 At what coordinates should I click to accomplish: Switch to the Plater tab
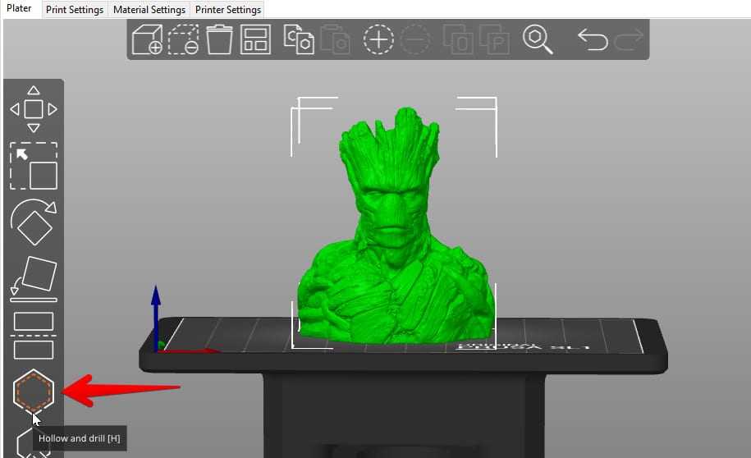pyautogui.click(x=19, y=9)
